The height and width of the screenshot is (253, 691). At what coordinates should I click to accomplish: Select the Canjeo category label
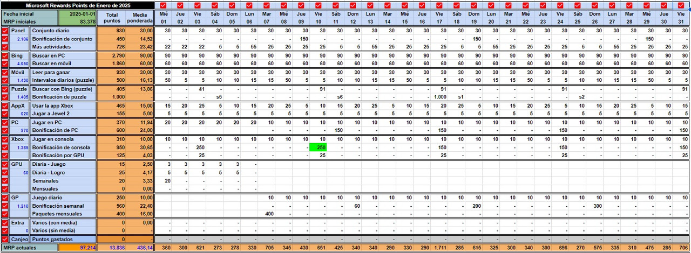(x=19, y=239)
